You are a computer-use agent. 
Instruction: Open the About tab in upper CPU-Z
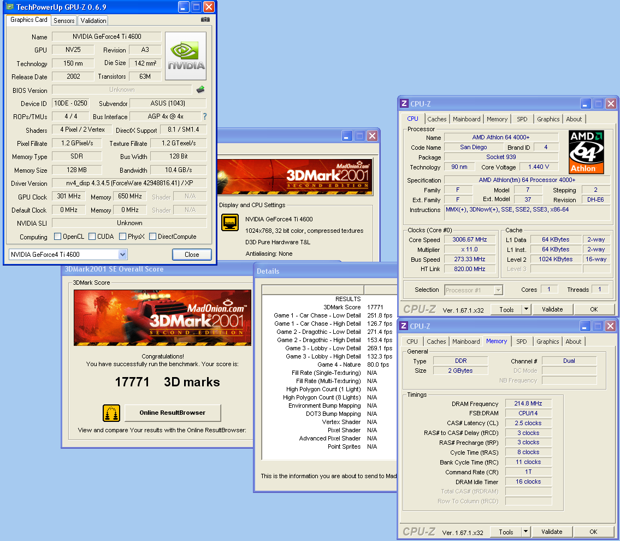[x=574, y=119]
